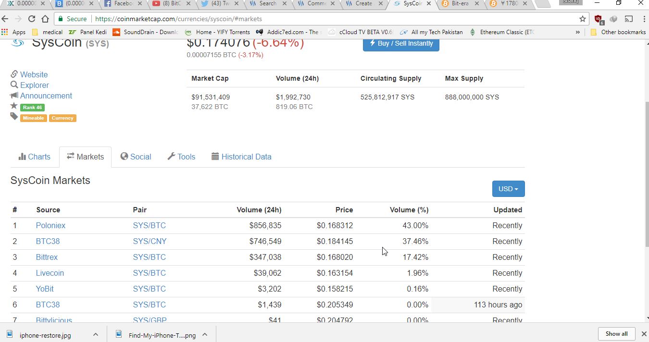Open the SYS/CNY pair link

point(150,241)
